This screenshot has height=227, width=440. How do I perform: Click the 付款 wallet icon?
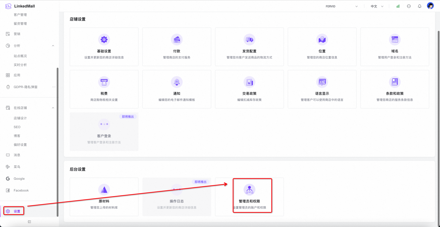point(177,40)
